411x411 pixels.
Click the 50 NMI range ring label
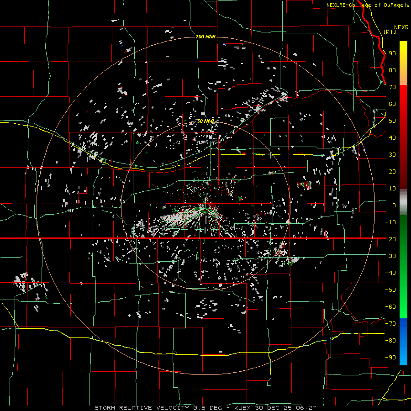pyautogui.click(x=206, y=121)
